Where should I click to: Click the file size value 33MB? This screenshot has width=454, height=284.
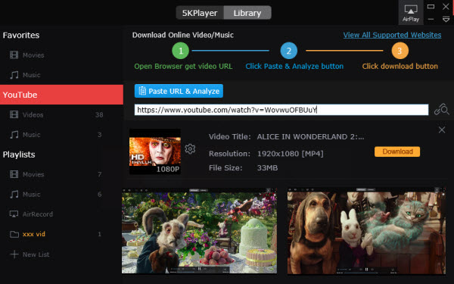tap(267, 168)
